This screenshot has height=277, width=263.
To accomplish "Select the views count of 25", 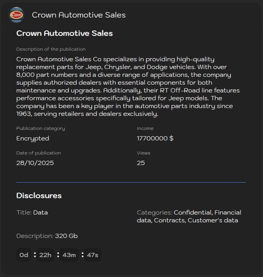I will [141, 163].
